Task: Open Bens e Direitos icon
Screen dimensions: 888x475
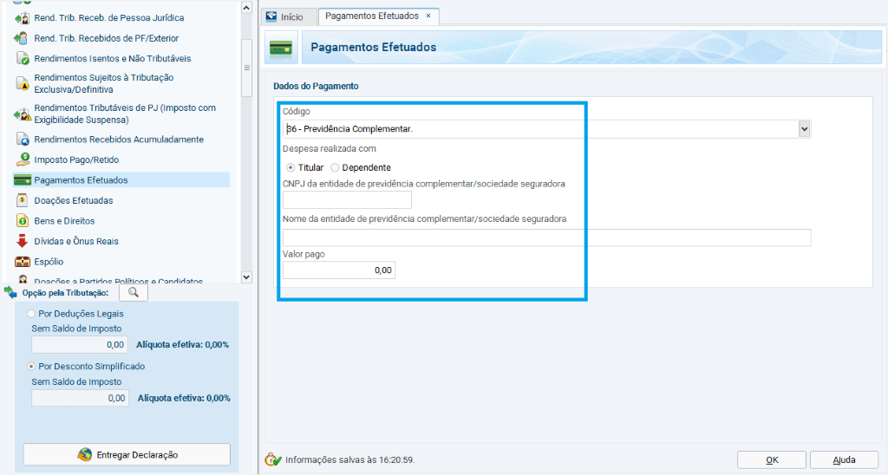Action: (x=22, y=221)
